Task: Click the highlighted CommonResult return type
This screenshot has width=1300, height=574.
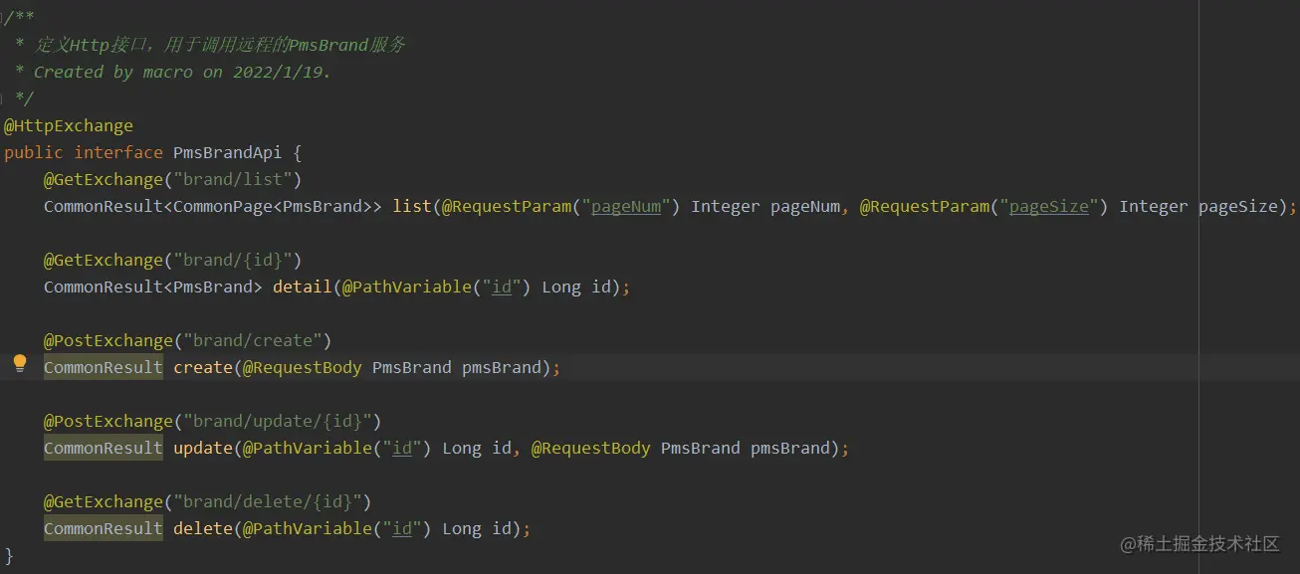Action: [103, 367]
